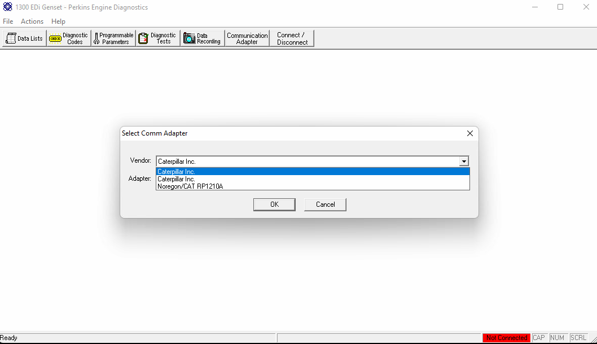This screenshot has height=344, width=597.
Task: Launch Diagnostic Tests from the toolbar
Action: click(x=158, y=38)
